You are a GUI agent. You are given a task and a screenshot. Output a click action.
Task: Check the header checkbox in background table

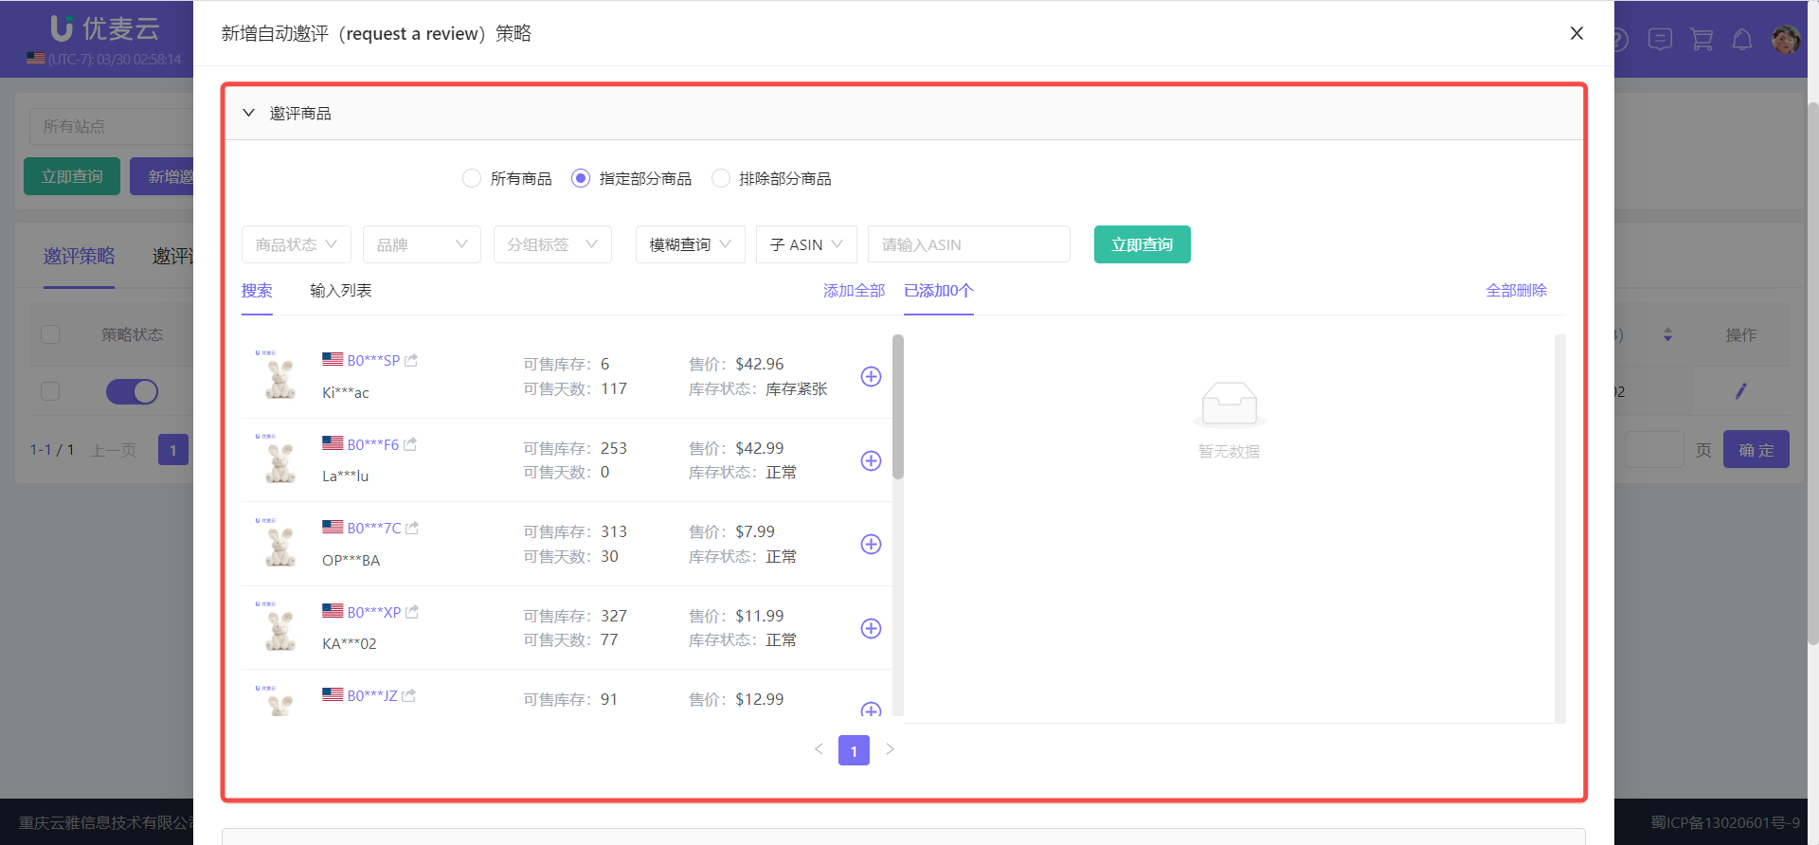(50, 334)
